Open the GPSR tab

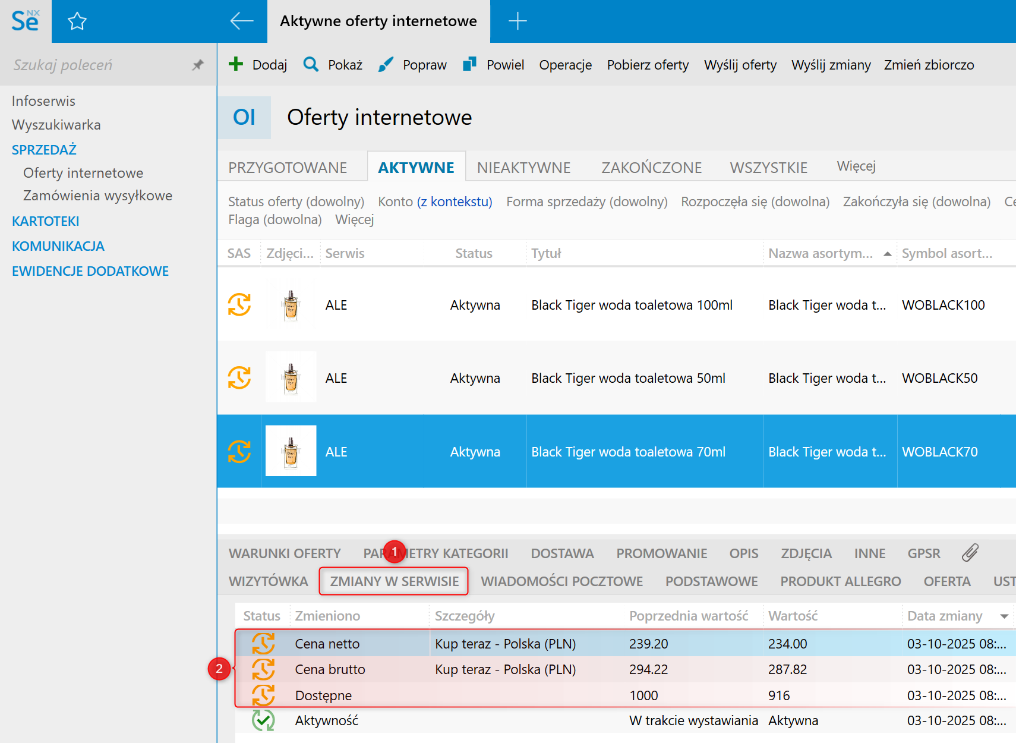pos(924,553)
